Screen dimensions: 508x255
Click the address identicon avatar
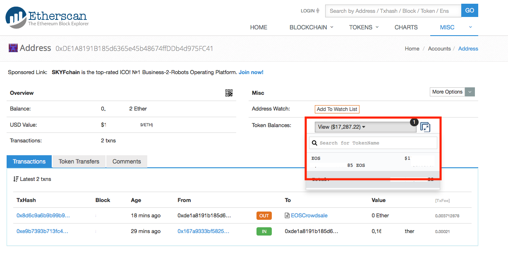[x=13, y=48]
